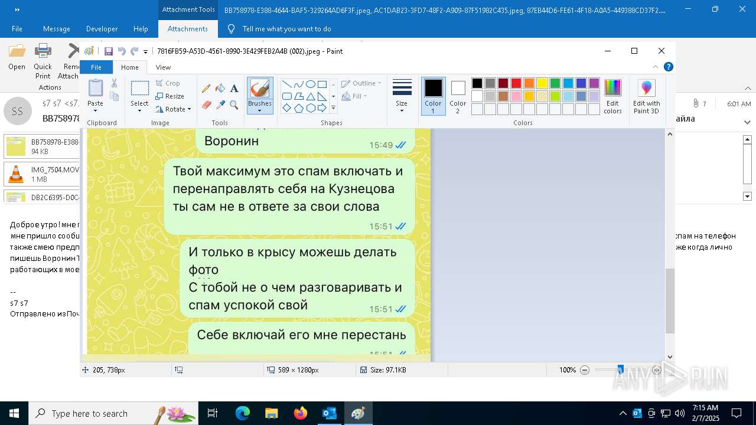Click Resize in the Image group
Viewport: 756px width, 425px height.
coord(170,96)
